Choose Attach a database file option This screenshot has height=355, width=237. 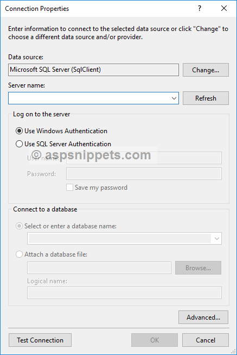point(19,254)
